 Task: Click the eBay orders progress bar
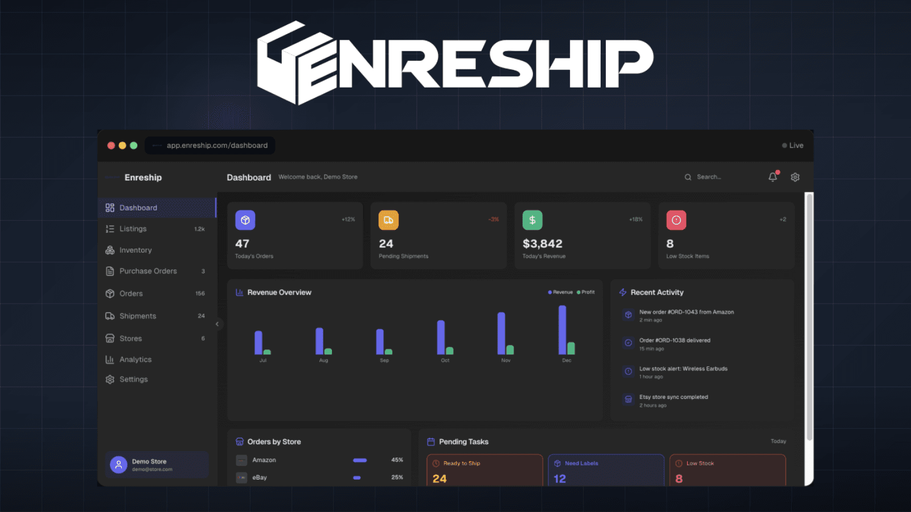[357, 478]
